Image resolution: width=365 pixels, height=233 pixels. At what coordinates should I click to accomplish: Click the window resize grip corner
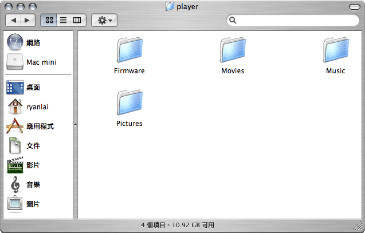coord(358,226)
